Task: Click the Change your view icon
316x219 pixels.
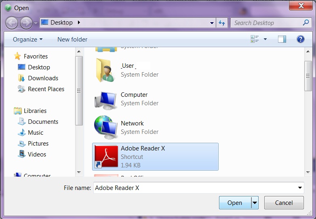Action: pos(255,39)
